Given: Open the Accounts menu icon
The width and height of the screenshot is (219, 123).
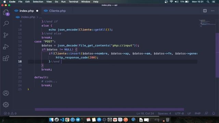Looking at the screenshot, I should coord(6,93).
